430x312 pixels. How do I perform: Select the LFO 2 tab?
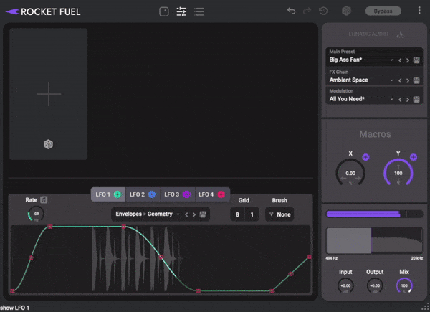click(138, 194)
